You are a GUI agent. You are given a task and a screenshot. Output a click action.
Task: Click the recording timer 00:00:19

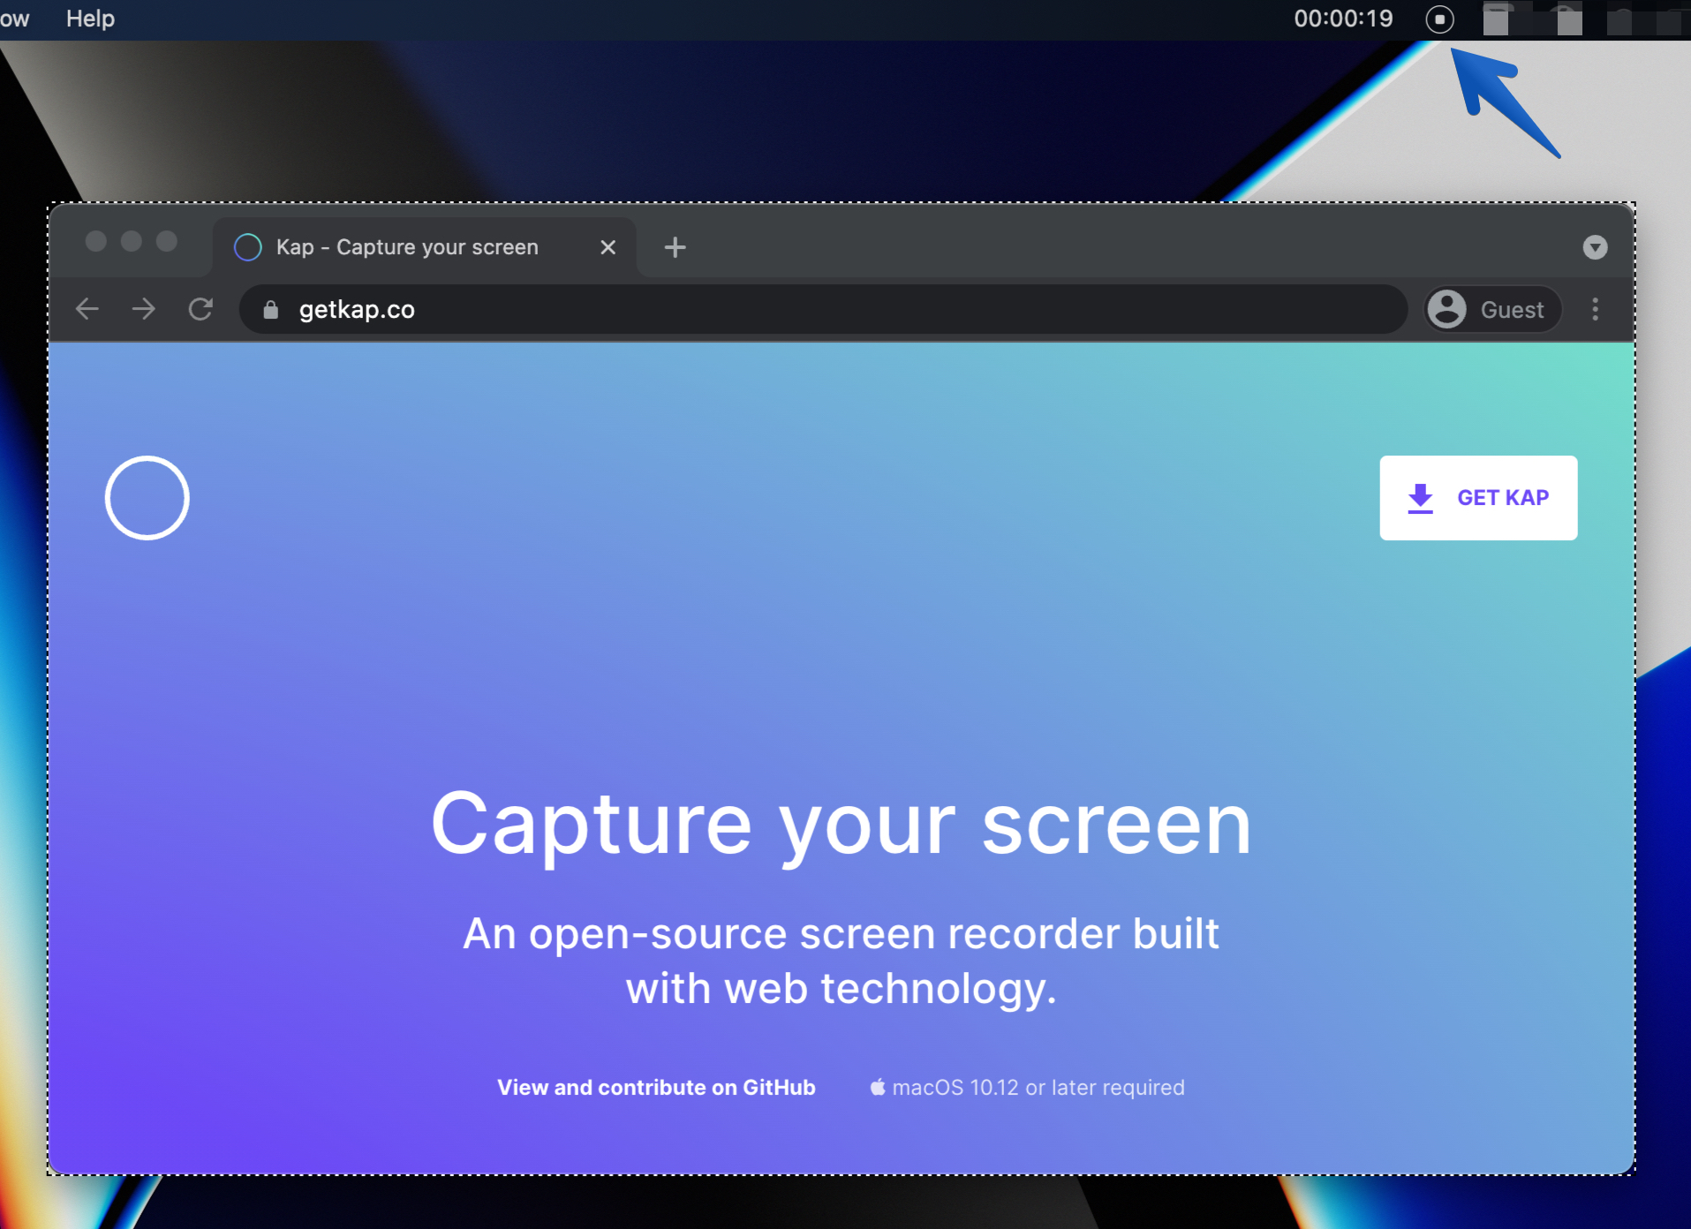(x=1343, y=19)
